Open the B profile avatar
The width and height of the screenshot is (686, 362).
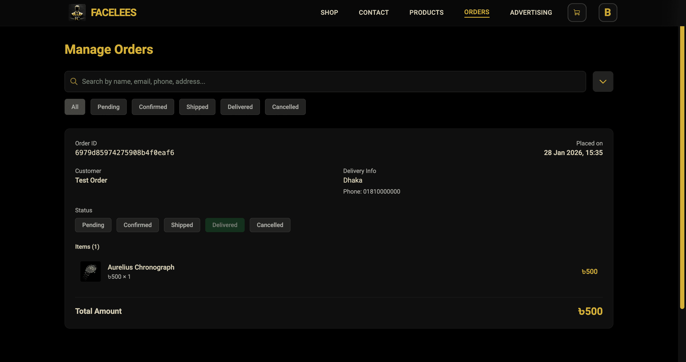[x=607, y=12]
